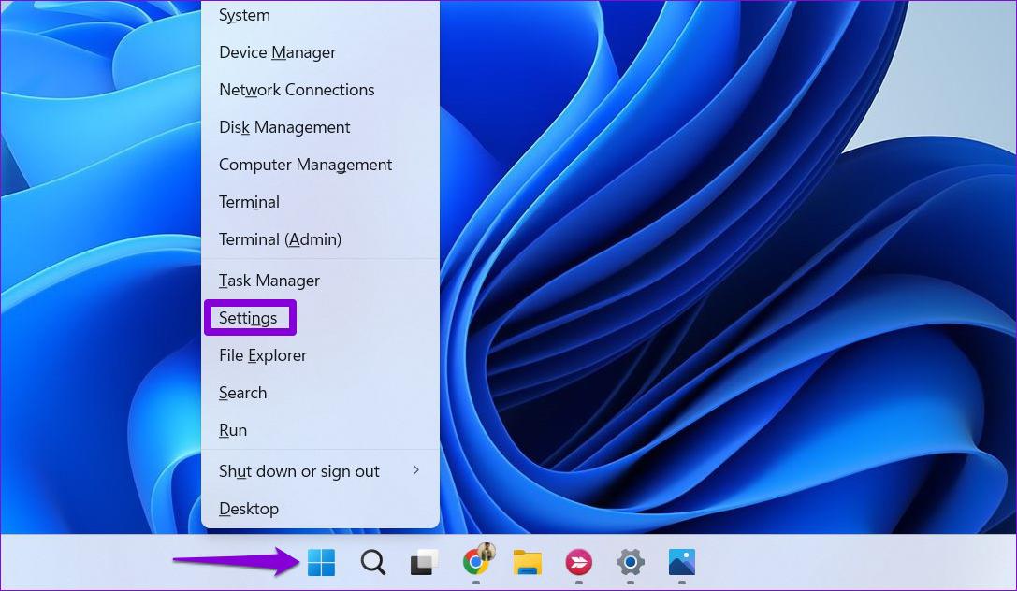
Task: Open the Start menu
Action: (321, 562)
